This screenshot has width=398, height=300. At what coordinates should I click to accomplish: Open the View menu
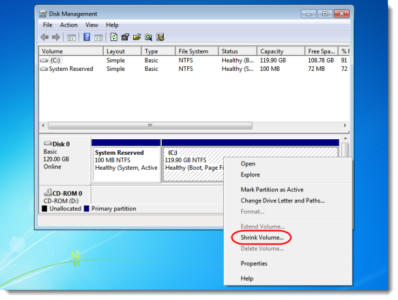pyautogui.click(x=91, y=25)
